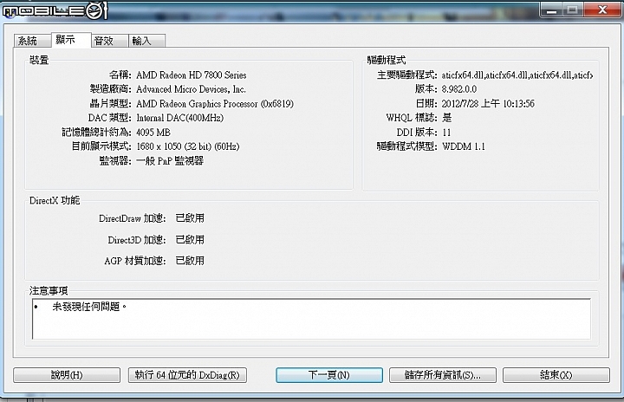
Task: Click the DirectDraw 加速 status 已啟用
Action: click(190, 218)
